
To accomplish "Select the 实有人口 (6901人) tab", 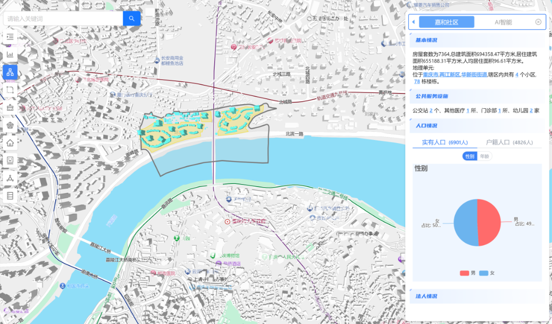I will tap(445, 142).
